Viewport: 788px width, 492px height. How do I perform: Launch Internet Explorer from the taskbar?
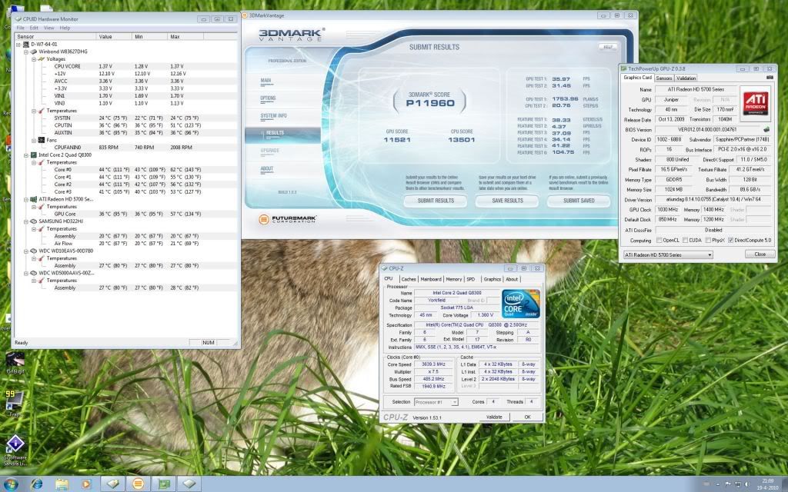click(x=36, y=484)
